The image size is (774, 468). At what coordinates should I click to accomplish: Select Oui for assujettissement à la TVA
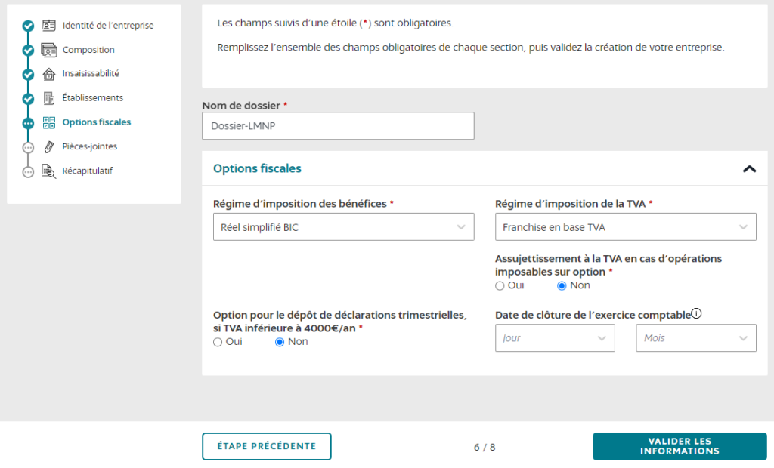pyautogui.click(x=500, y=285)
